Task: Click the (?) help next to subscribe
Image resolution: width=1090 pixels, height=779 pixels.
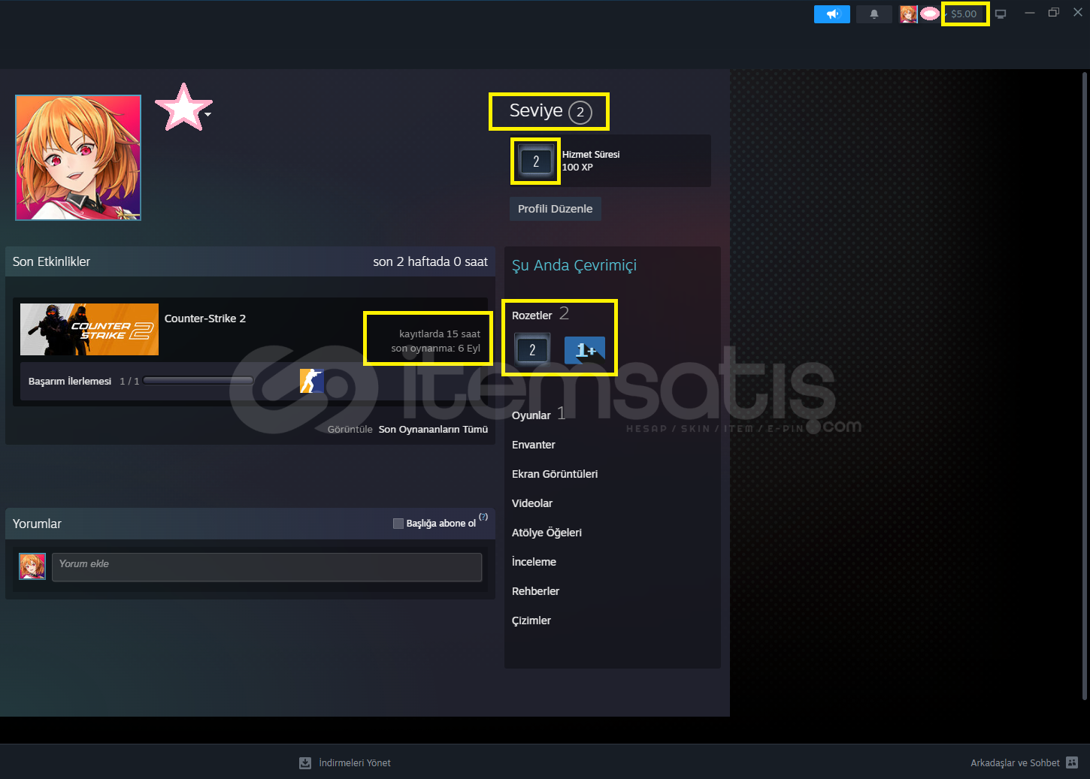Action: pos(483,517)
